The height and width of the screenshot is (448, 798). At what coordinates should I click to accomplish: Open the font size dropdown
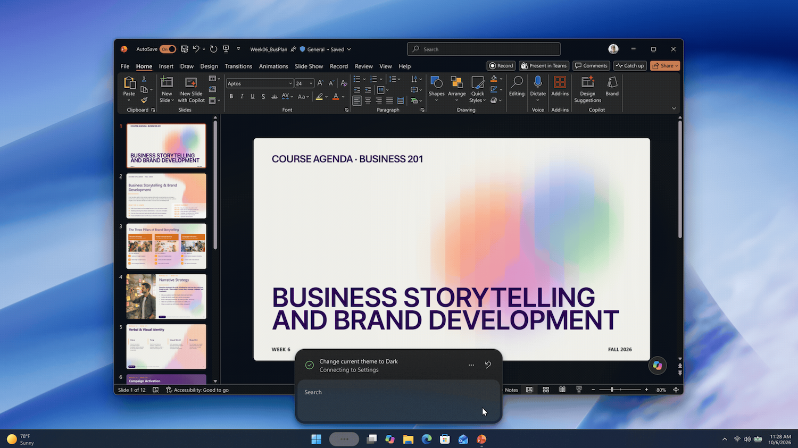click(311, 83)
